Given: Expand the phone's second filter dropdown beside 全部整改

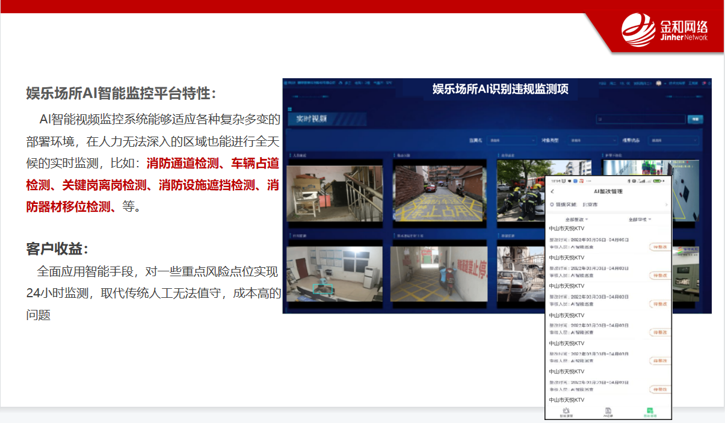Looking at the screenshot, I should point(640,220).
